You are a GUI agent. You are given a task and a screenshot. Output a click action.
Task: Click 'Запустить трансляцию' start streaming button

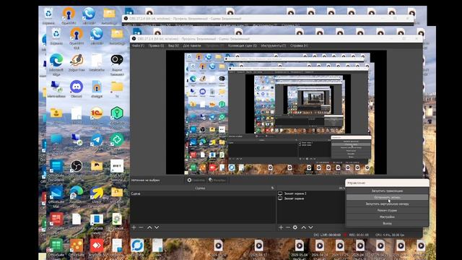pos(387,191)
